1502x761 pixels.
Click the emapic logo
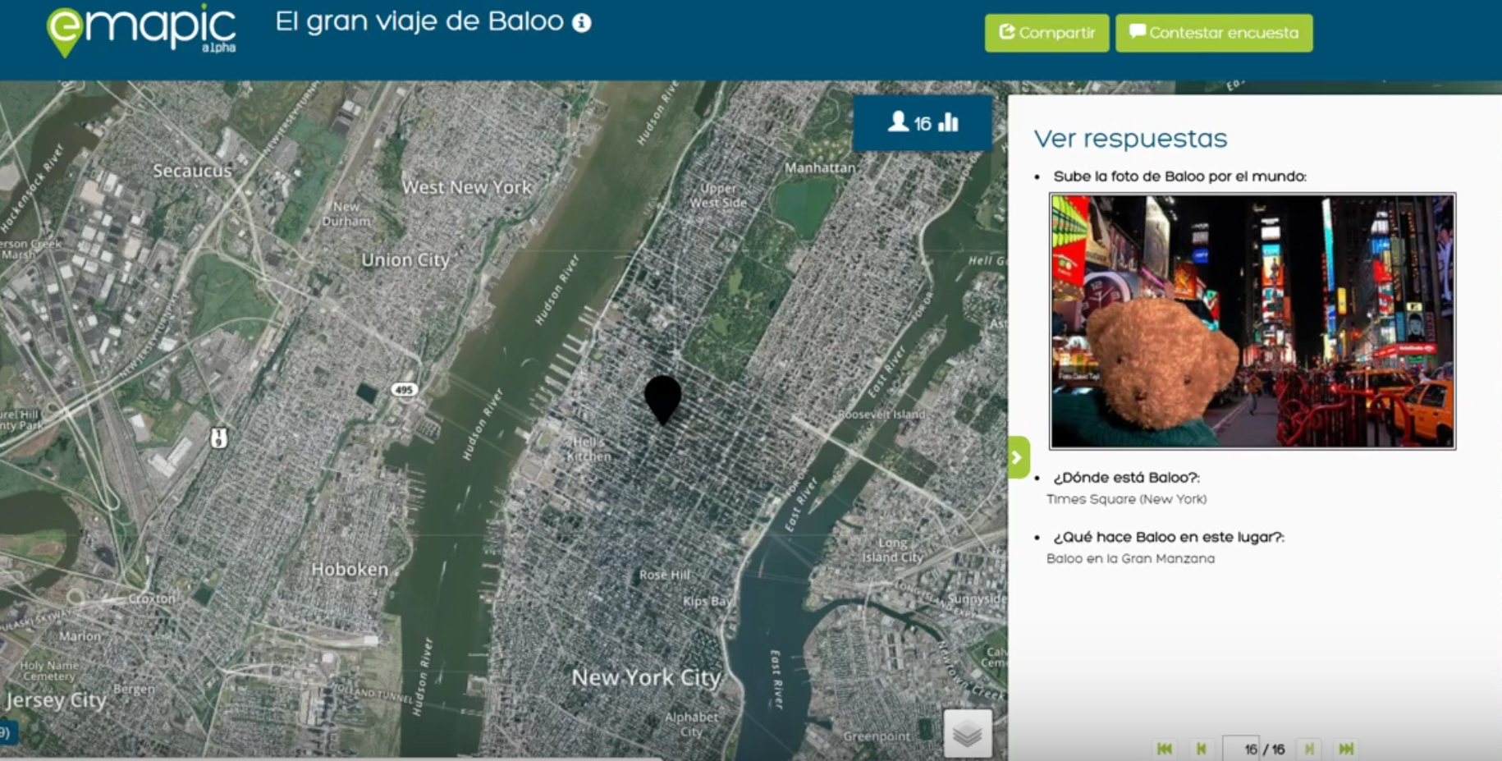click(x=141, y=31)
